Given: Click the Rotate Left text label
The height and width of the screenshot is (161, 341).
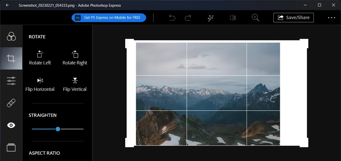Looking at the screenshot, I should tap(40, 63).
